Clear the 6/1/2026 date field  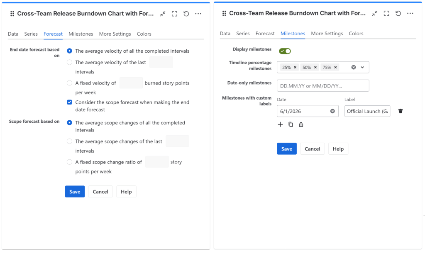pyautogui.click(x=332, y=111)
